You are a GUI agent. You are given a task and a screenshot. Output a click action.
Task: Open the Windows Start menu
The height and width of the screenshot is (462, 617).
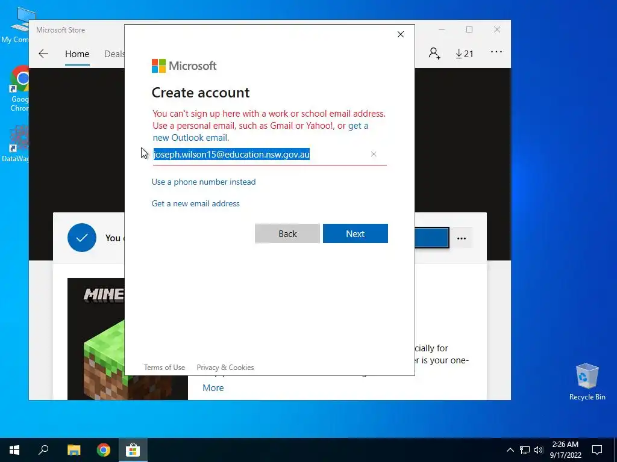tap(14, 450)
